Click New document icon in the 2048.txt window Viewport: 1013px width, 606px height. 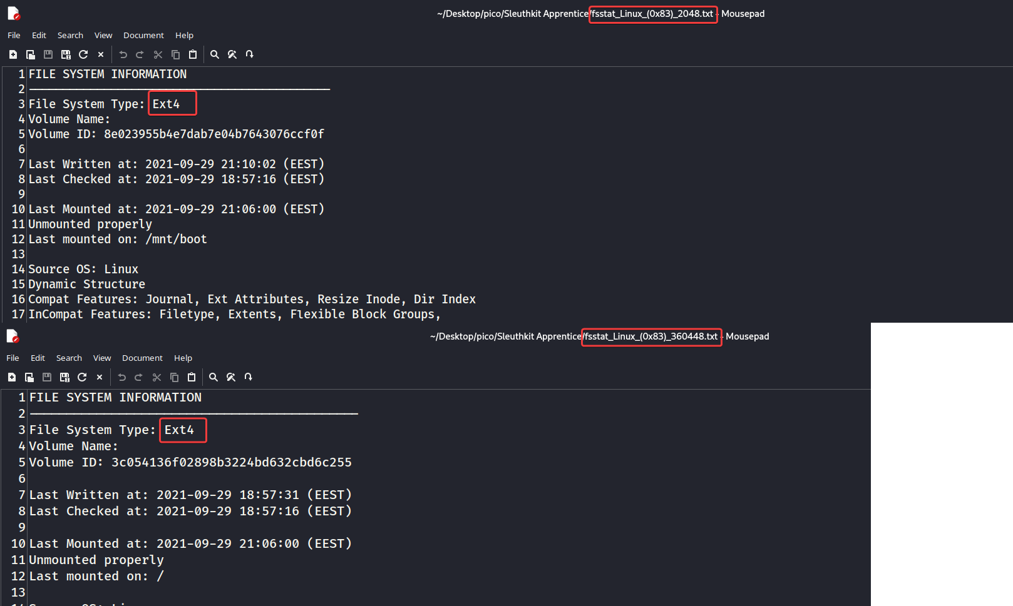click(13, 54)
